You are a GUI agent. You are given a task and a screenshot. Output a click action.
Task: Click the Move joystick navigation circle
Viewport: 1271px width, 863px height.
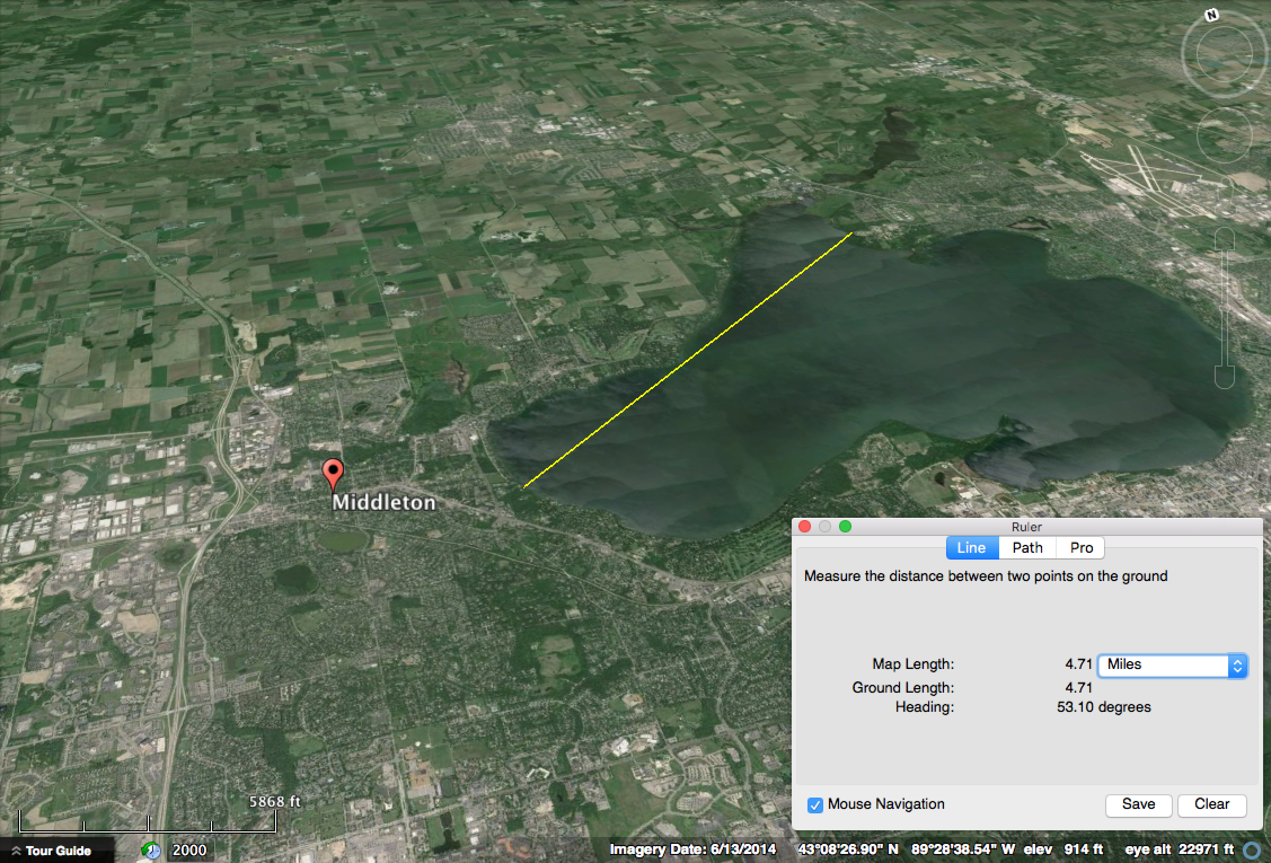pos(1224,135)
